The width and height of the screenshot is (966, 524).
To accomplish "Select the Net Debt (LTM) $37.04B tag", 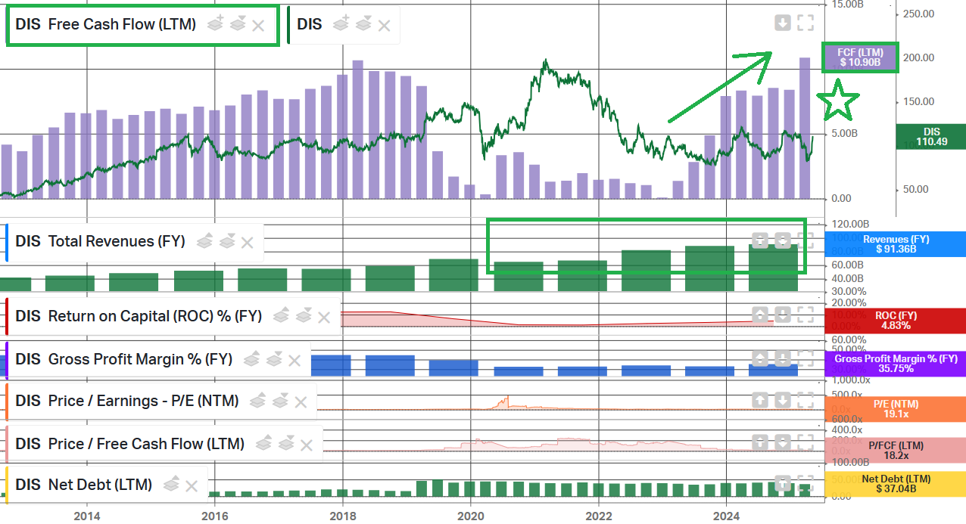I will pyautogui.click(x=895, y=484).
